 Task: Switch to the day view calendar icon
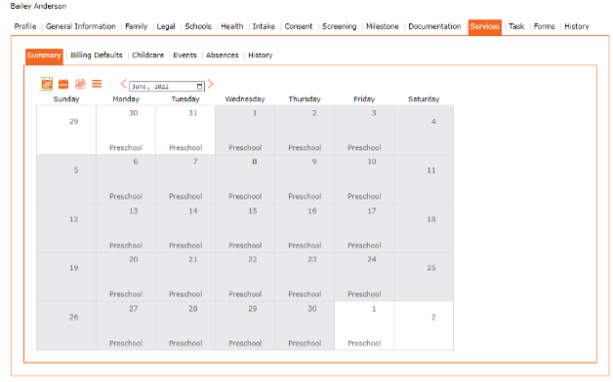click(80, 84)
